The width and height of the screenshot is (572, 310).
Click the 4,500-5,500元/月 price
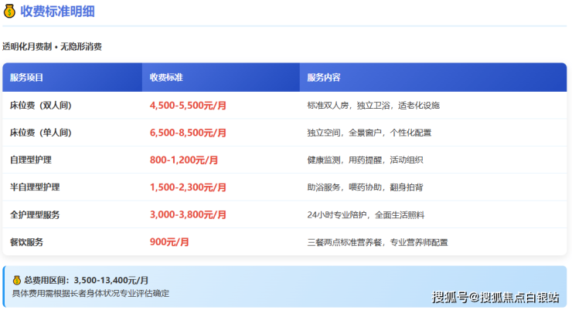187,105
